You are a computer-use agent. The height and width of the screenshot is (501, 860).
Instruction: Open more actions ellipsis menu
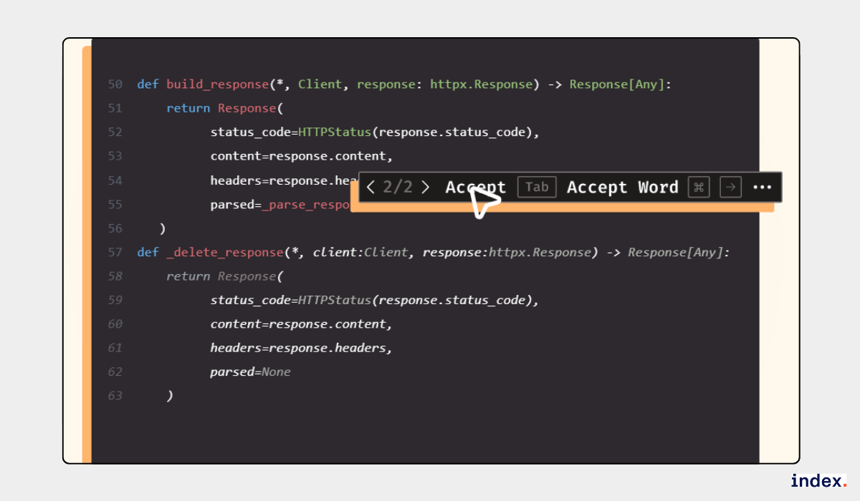(762, 188)
